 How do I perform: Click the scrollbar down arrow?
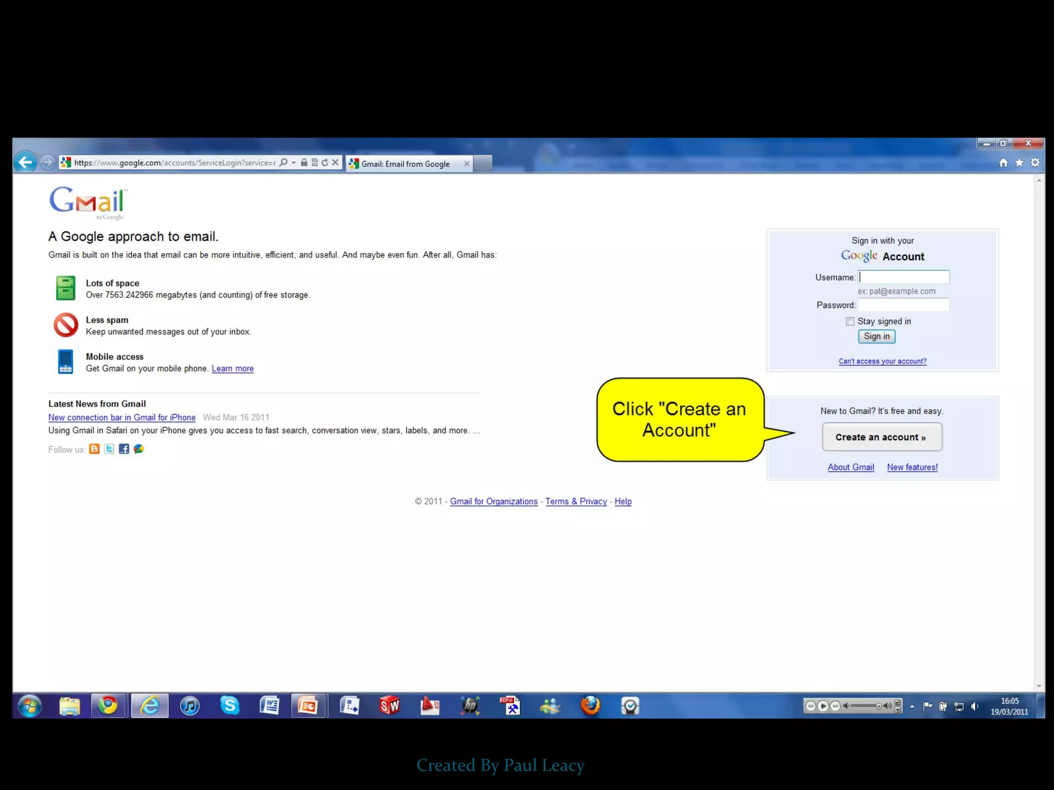[x=1039, y=686]
